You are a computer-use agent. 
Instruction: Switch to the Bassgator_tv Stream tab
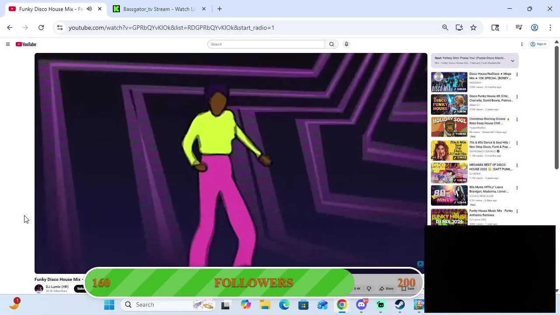pyautogui.click(x=159, y=9)
